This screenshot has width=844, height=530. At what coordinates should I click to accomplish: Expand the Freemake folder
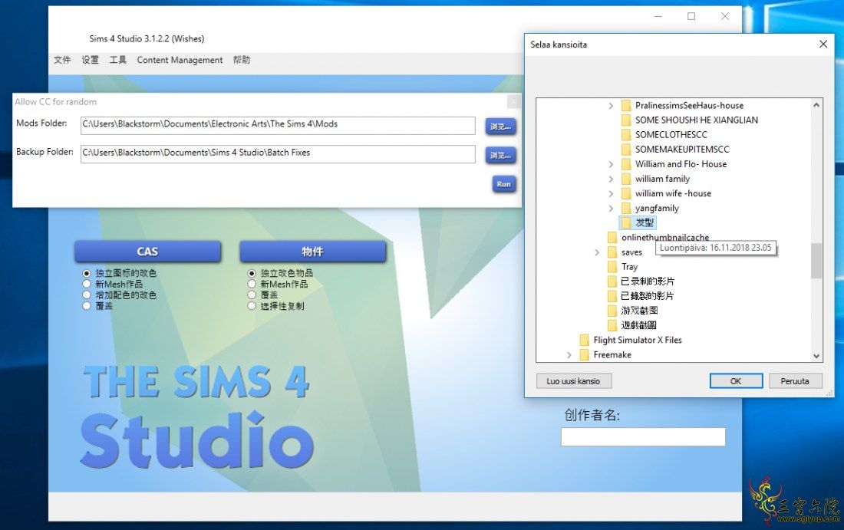[569, 354]
